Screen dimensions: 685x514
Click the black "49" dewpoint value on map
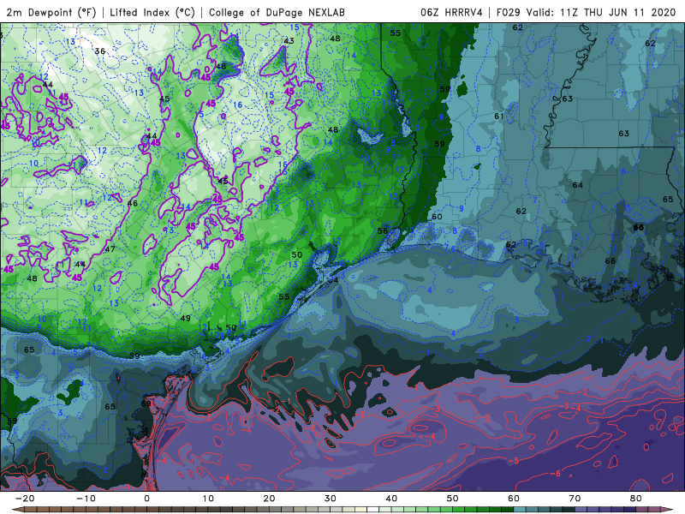(185, 318)
